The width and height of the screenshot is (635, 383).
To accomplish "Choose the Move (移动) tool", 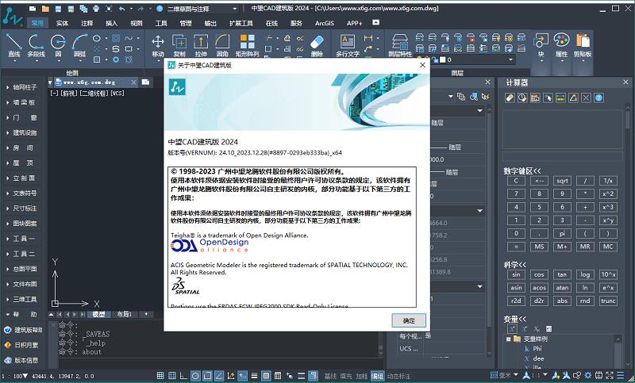I will point(157,45).
